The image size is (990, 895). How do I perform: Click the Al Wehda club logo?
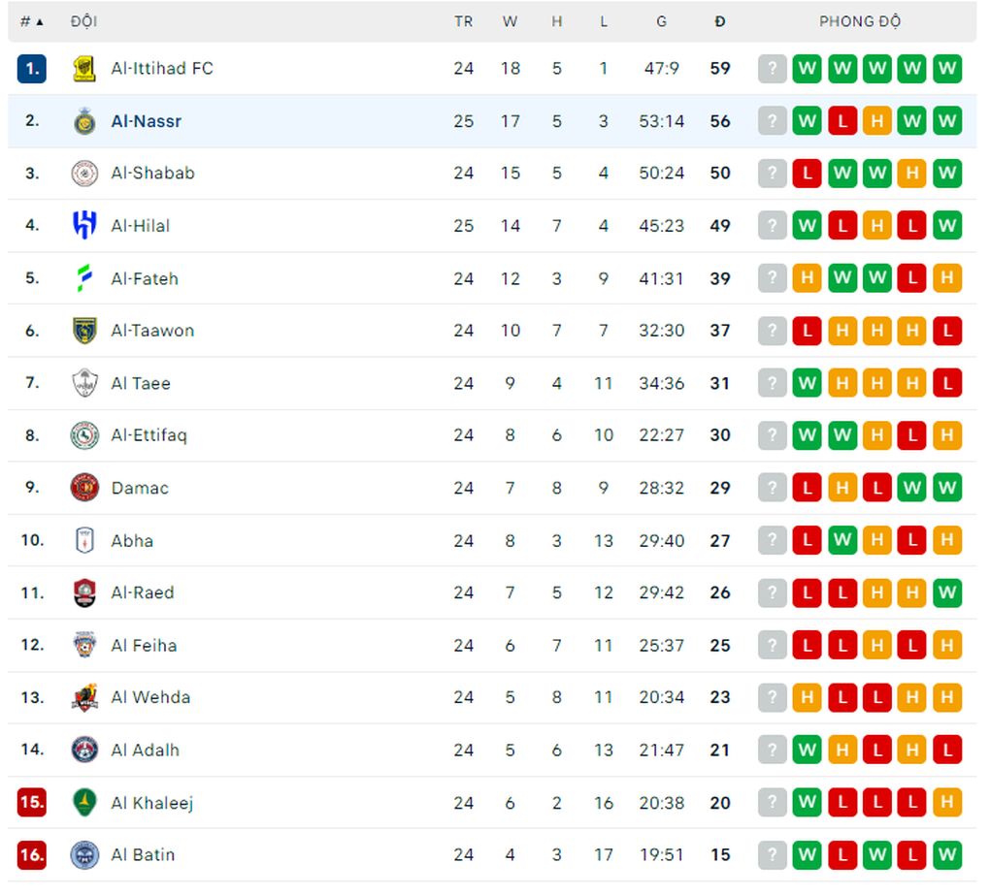pyautogui.click(x=84, y=697)
